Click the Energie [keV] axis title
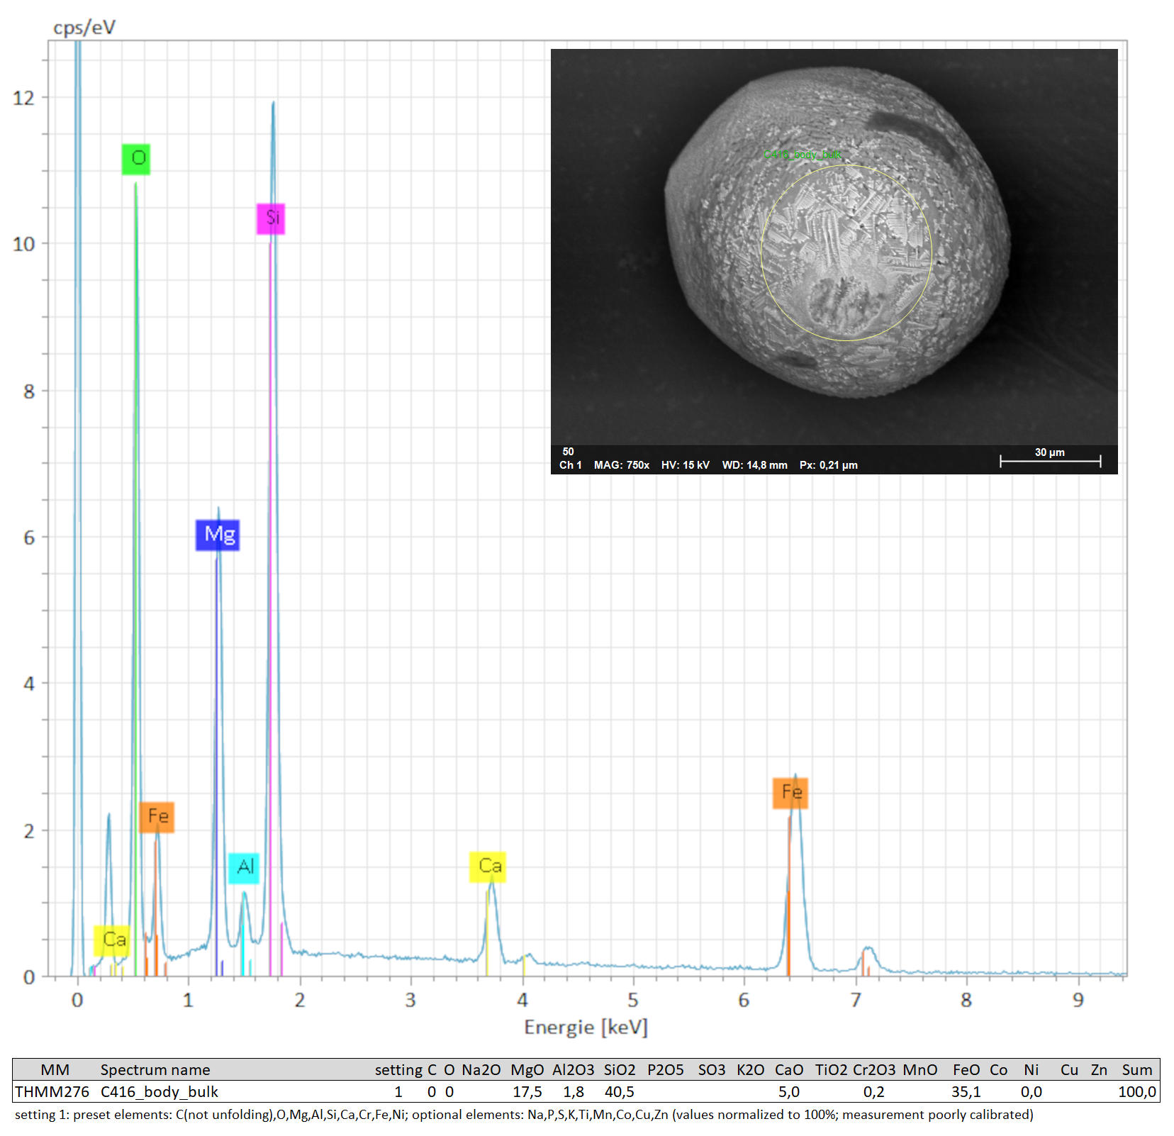 [586, 1028]
